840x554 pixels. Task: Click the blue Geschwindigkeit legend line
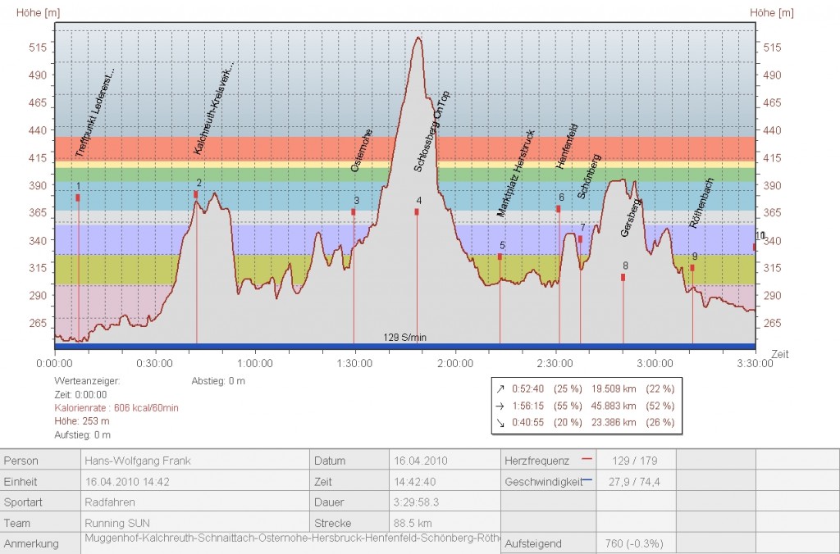(586, 481)
